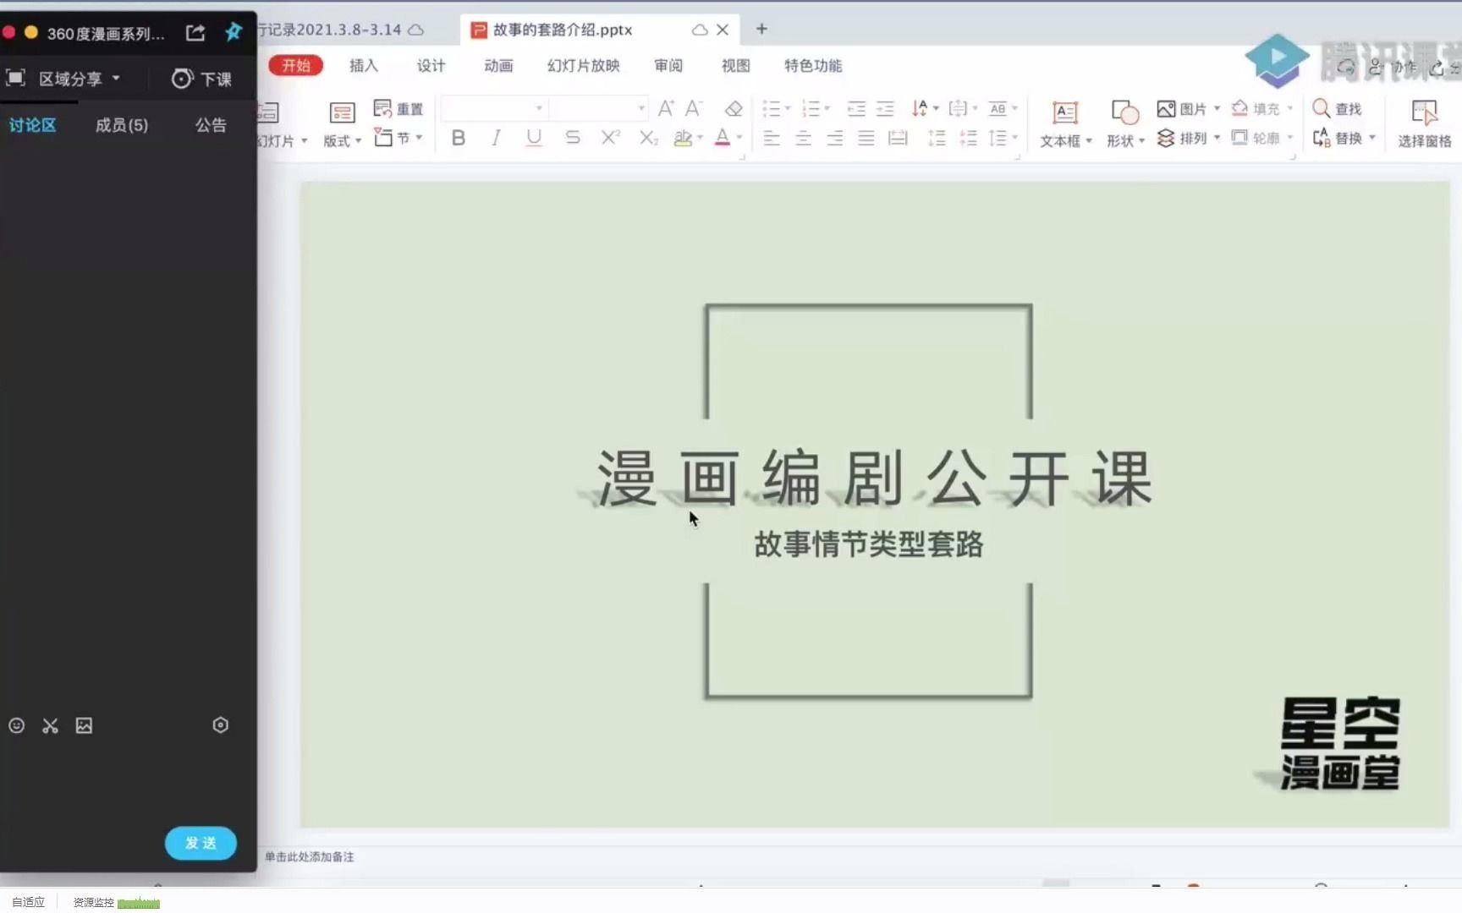1462x913 pixels.
Task: Open the font color dropdown arrow
Action: tap(739, 138)
